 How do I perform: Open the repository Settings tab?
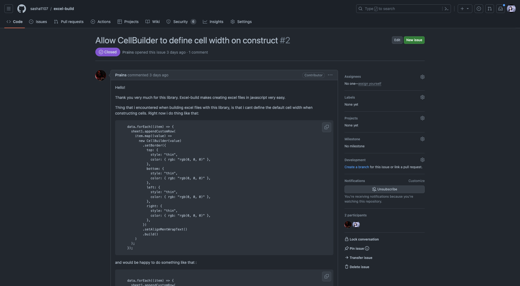[241, 22]
